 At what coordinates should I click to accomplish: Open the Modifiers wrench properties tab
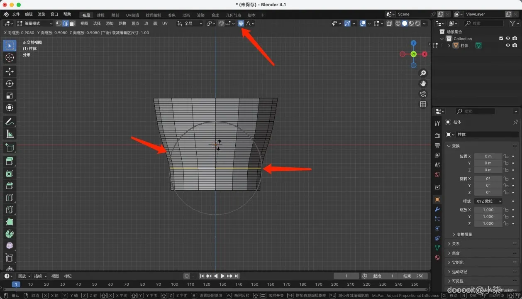(437, 209)
